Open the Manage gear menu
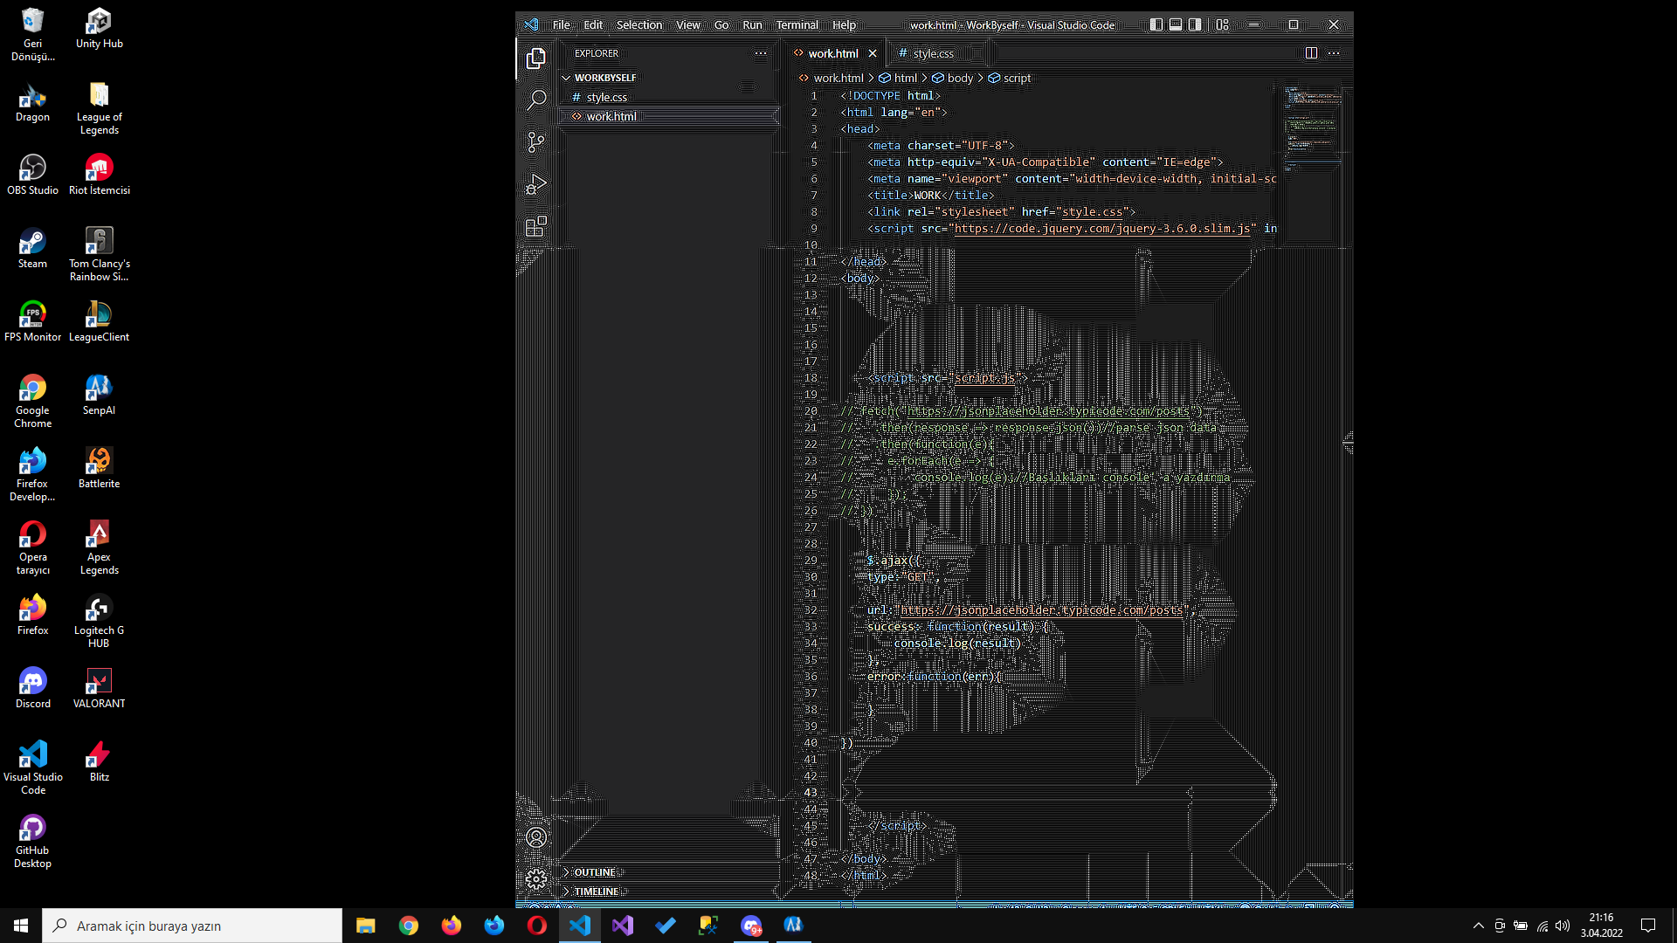Image resolution: width=1677 pixels, height=943 pixels. point(536,879)
